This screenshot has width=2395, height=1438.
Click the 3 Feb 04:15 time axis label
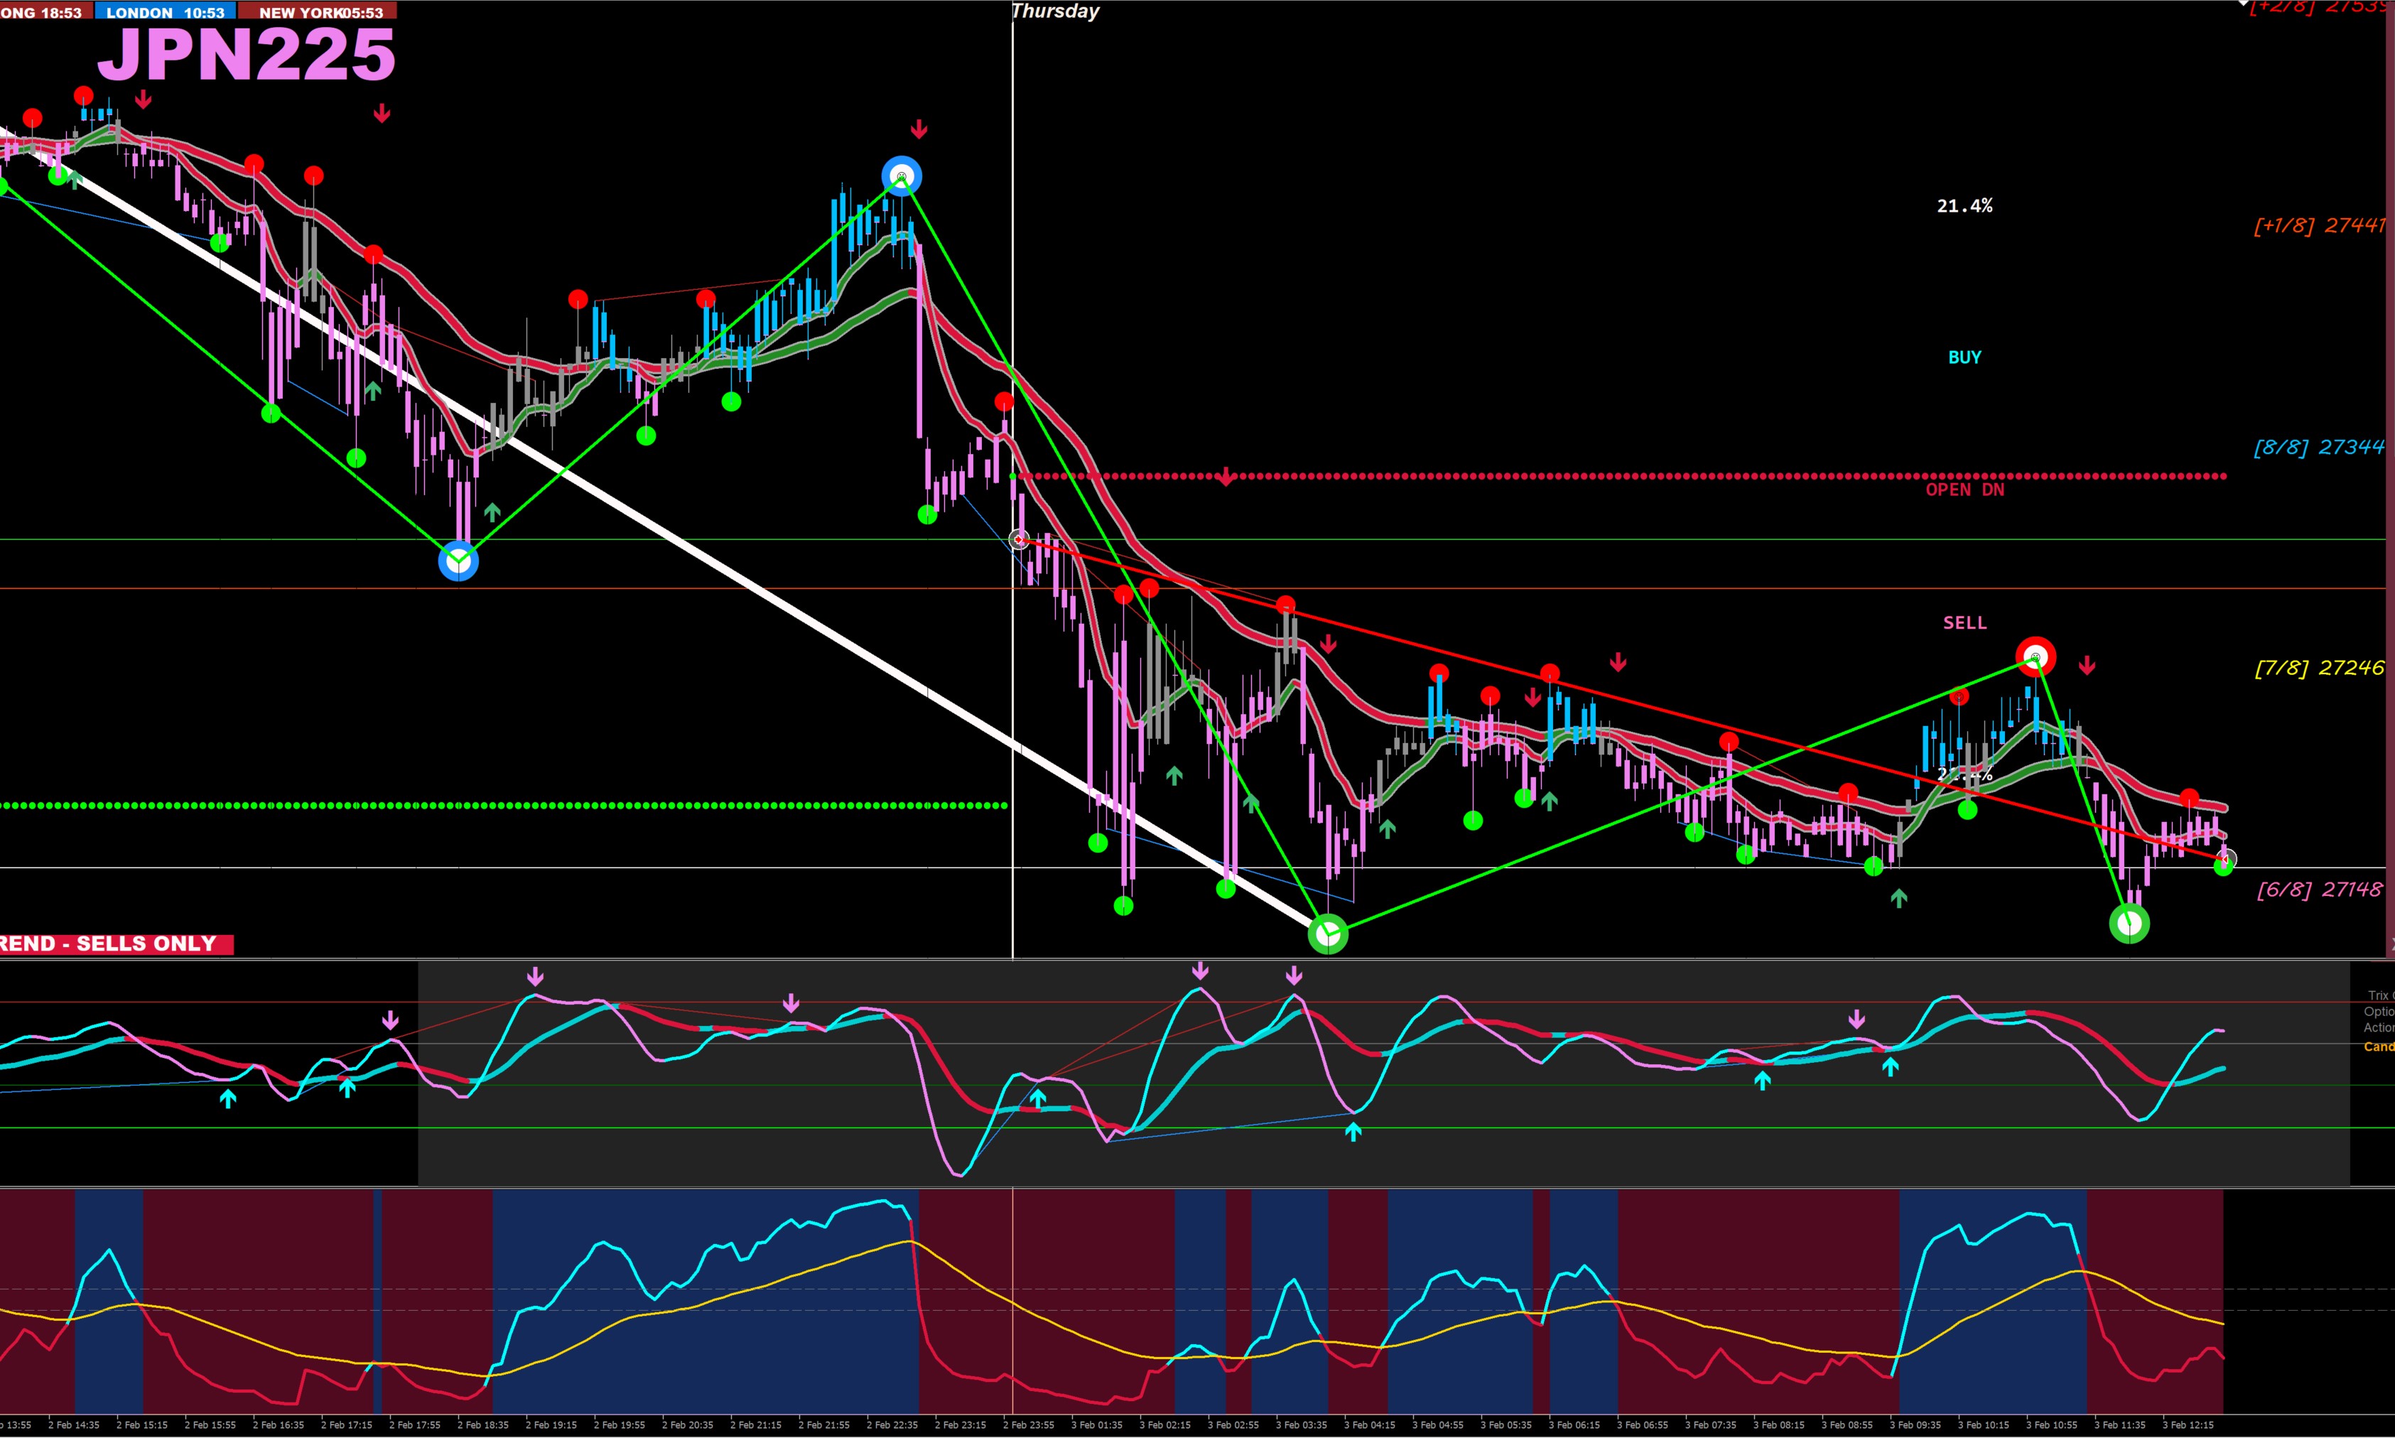point(1369,1425)
